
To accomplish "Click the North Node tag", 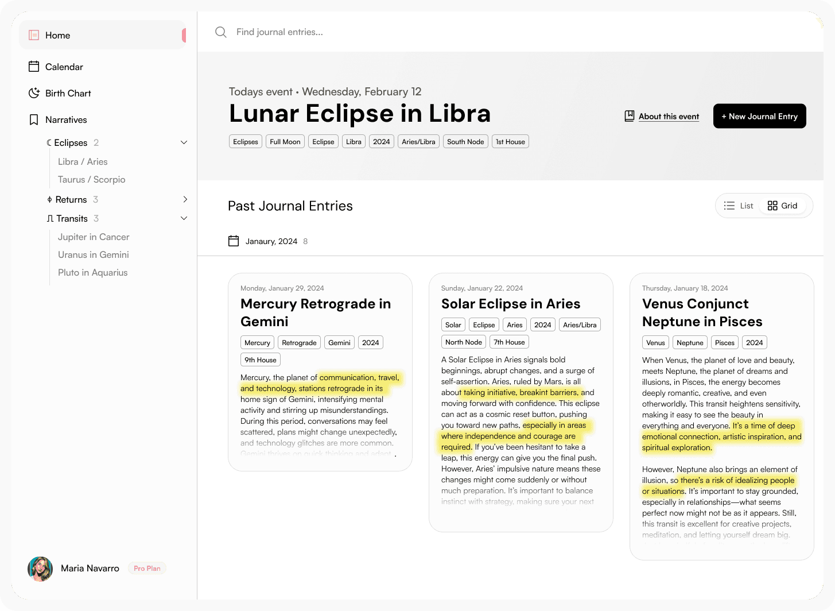I will pos(464,342).
